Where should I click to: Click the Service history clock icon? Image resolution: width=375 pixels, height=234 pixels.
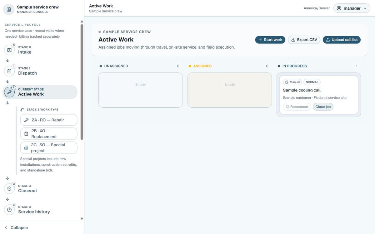click(x=9, y=210)
